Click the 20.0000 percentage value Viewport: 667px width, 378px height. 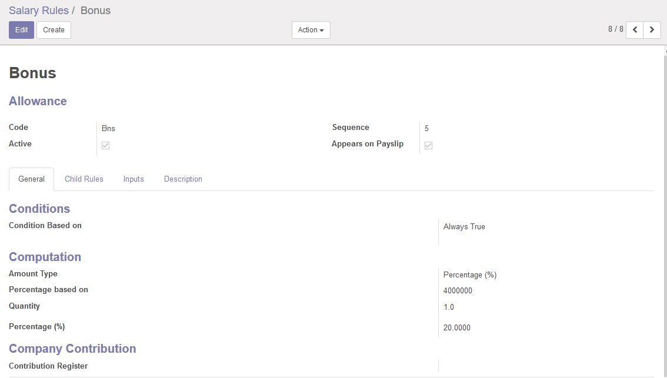(456, 328)
